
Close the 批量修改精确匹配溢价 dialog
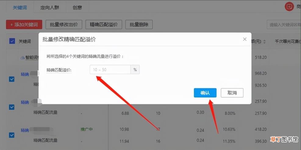click(x=245, y=39)
